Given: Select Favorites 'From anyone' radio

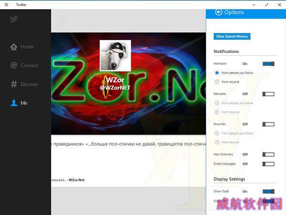Looking at the screenshot, I should tap(217, 142).
